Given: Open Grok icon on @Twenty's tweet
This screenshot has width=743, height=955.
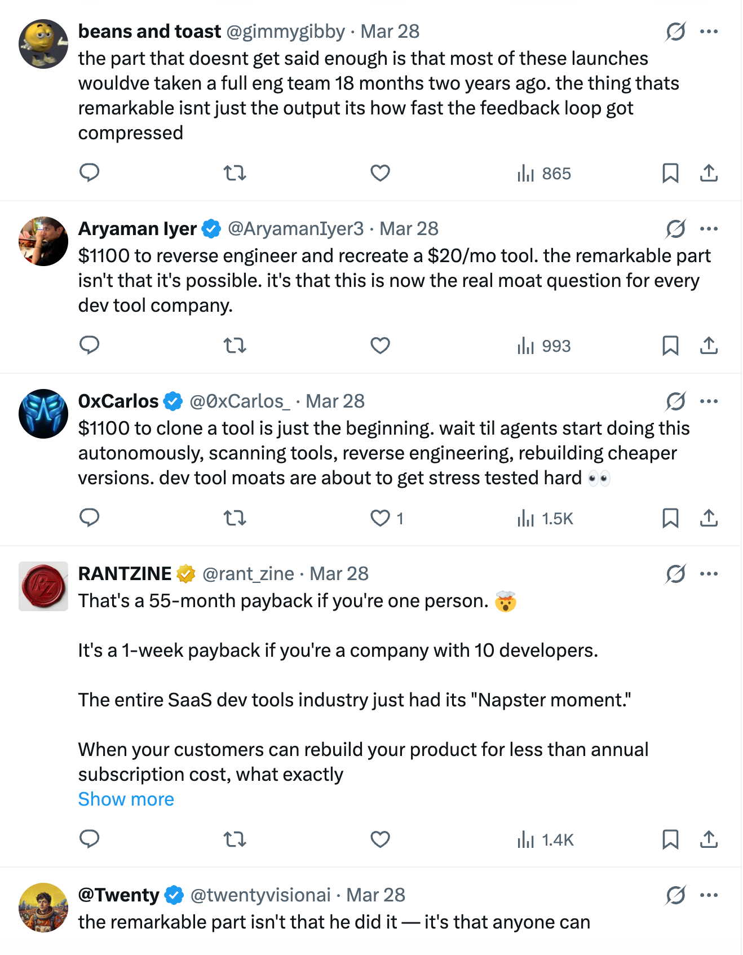Looking at the screenshot, I should [x=675, y=895].
